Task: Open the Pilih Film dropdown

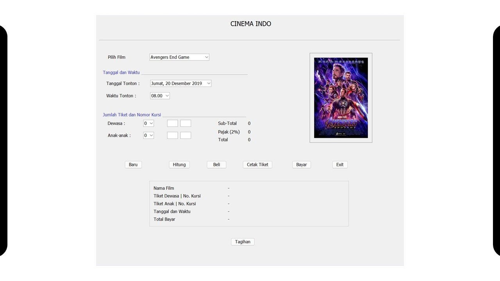Action: [x=179, y=57]
